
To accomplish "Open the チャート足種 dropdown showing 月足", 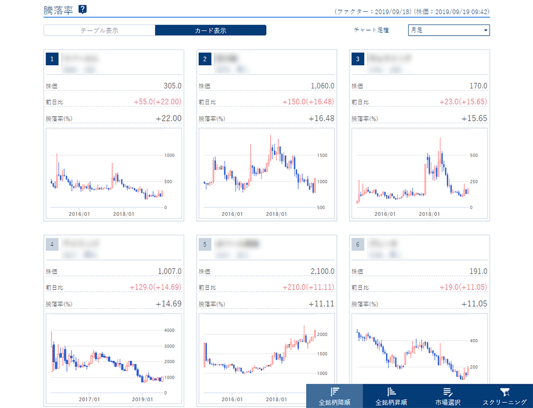I will 448,31.
